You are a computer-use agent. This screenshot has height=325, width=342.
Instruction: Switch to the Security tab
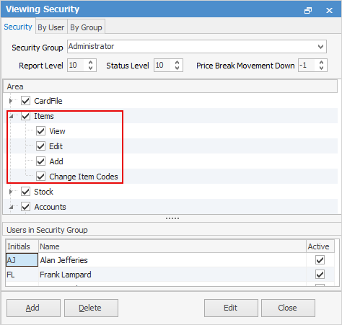click(18, 27)
